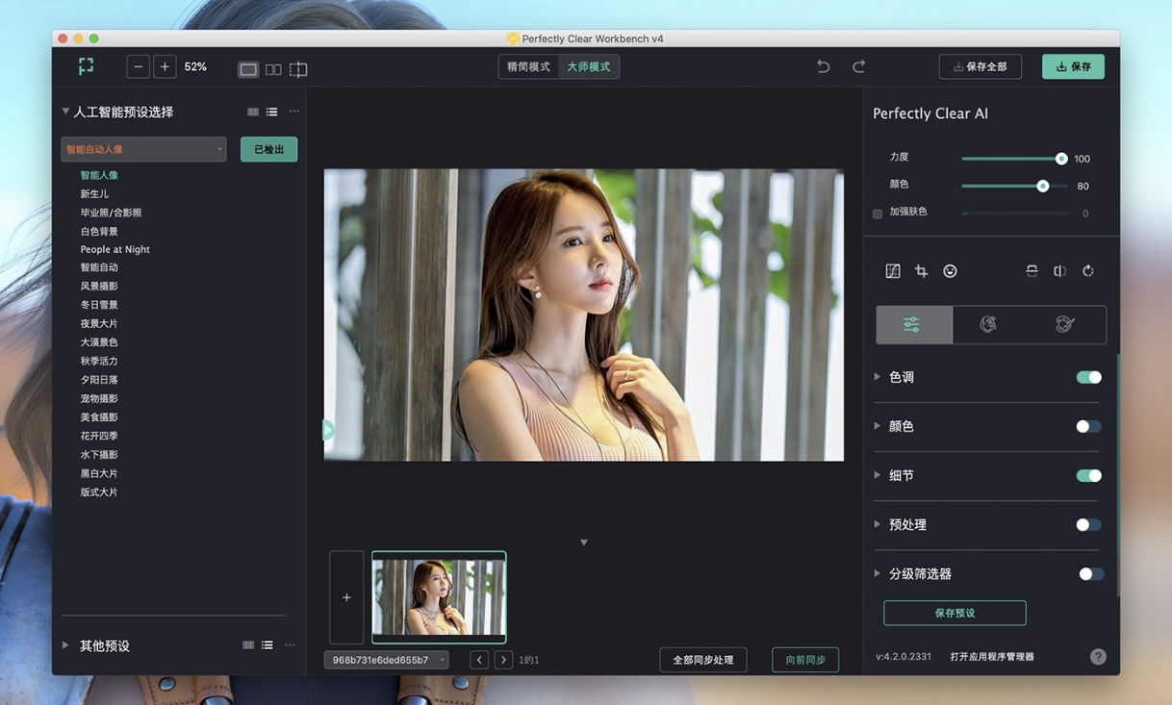Open the 智能自动人像 preset dropdown
The width and height of the screenshot is (1172, 705).
point(143,149)
